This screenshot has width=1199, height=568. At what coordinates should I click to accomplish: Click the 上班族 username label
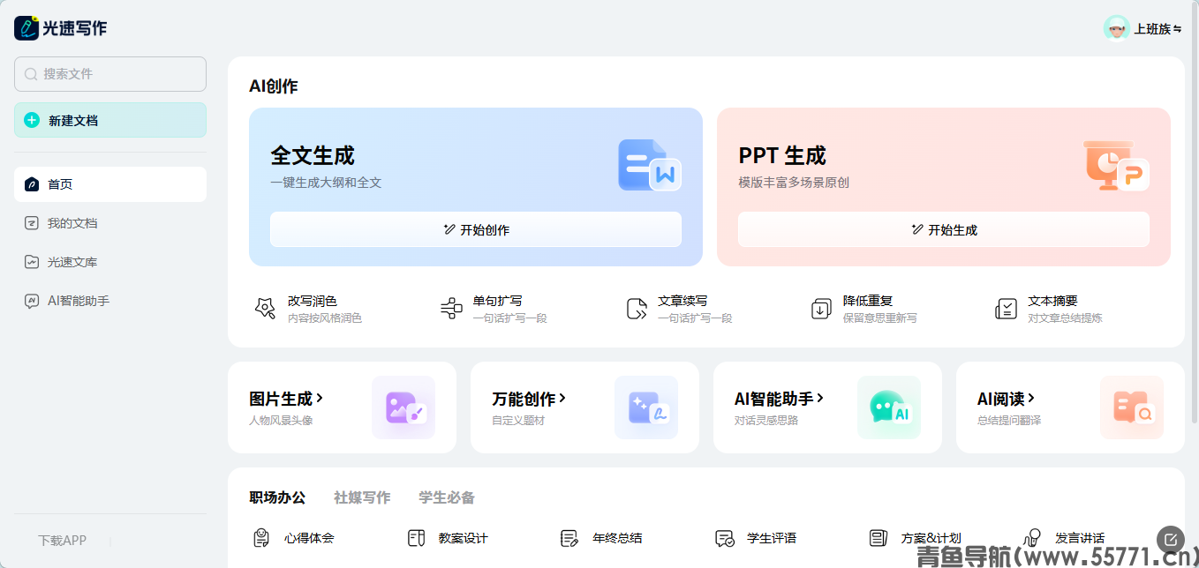coord(1152,29)
